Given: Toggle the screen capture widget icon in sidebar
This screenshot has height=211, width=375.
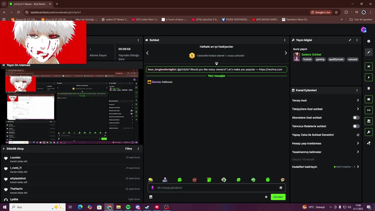Looking at the screenshot, I should click(x=369, y=67).
